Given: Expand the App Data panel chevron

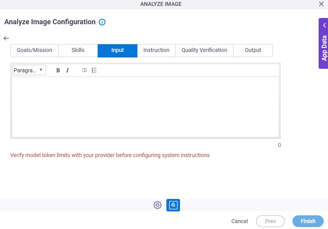Looking at the screenshot, I should tap(324, 25).
